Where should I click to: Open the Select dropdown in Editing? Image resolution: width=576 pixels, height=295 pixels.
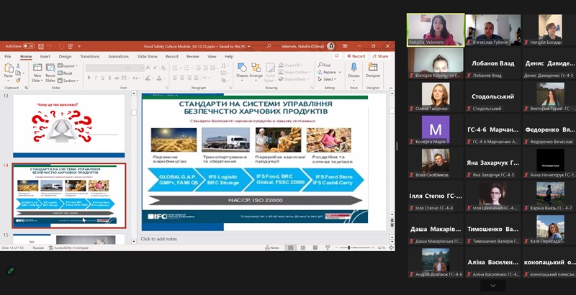328,79
